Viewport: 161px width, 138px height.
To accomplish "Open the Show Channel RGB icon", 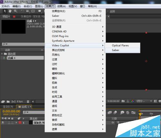I will (x=132, y=101).
